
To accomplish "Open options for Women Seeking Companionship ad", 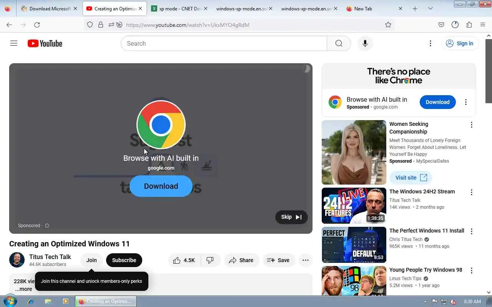I will point(472,125).
